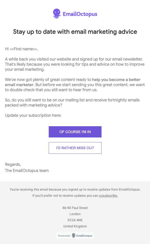Click the '86-90 Paul Street' address line

tap(75, 208)
